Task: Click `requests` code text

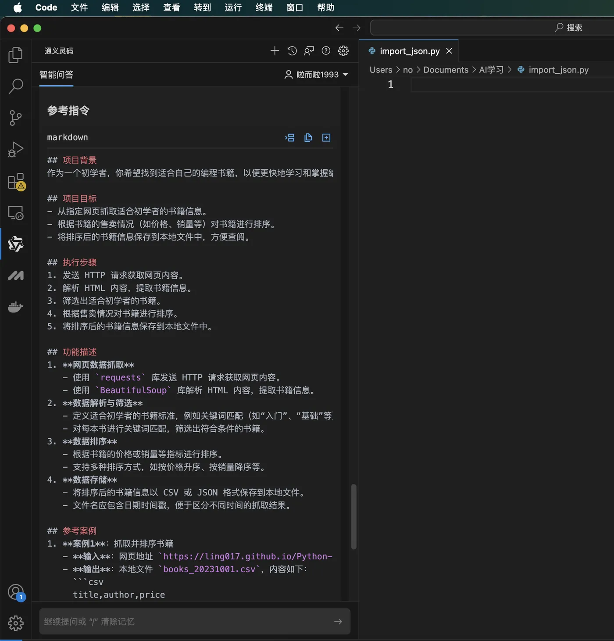Action: [121, 377]
